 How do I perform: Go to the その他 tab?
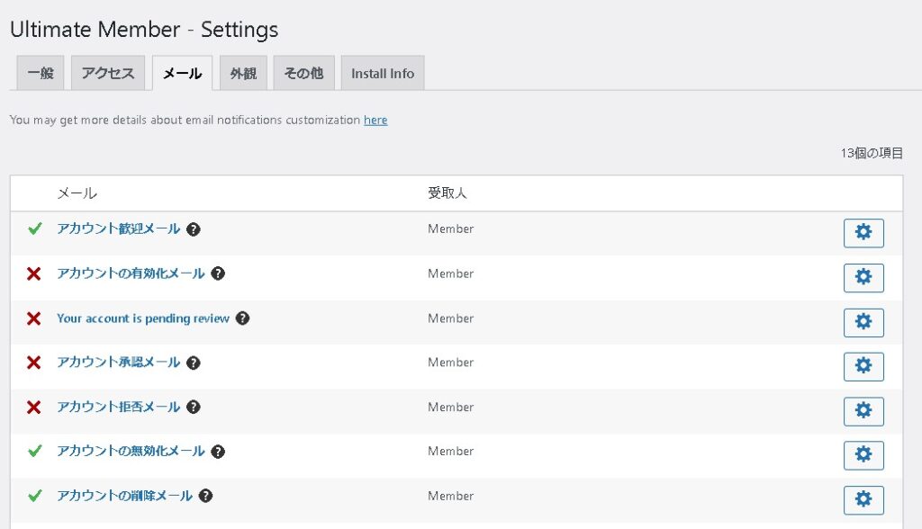(x=303, y=74)
